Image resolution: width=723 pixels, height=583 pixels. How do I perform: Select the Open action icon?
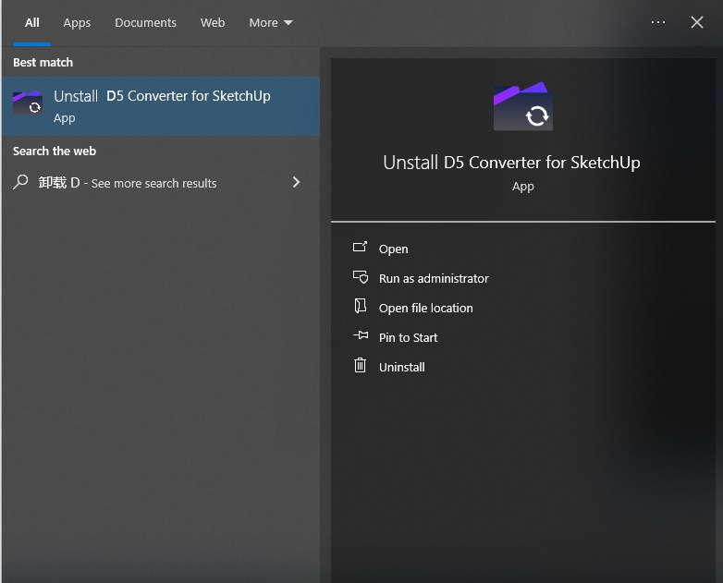(360, 248)
